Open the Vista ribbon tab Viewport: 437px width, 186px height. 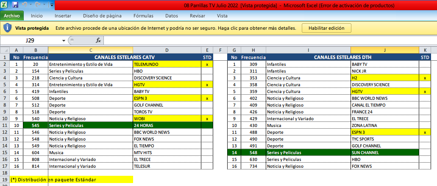click(222, 16)
